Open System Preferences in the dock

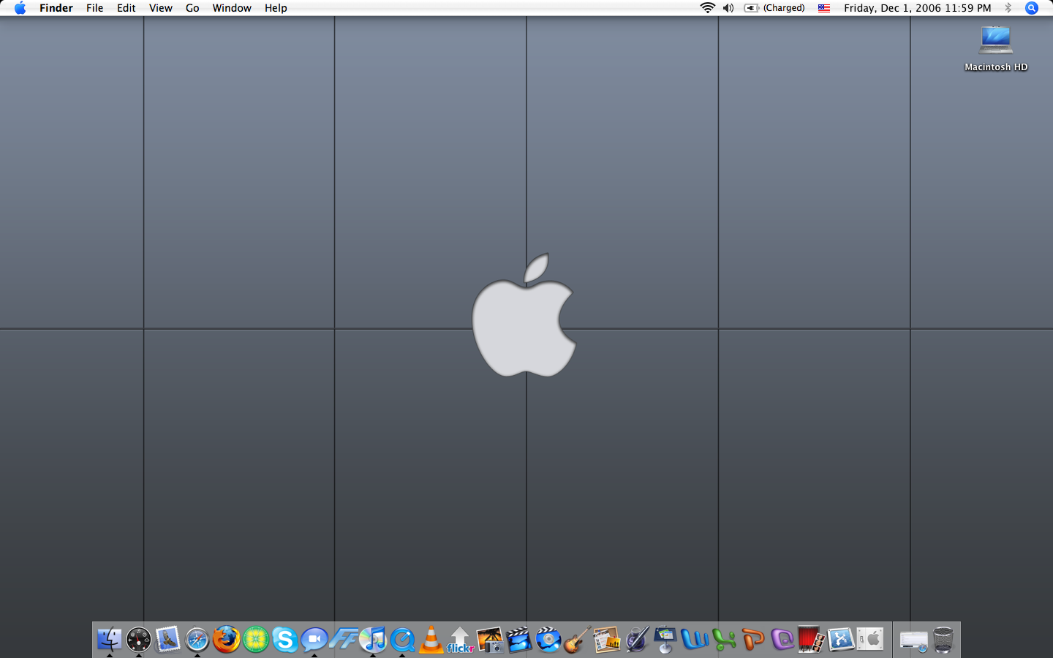[x=870, y=640]
